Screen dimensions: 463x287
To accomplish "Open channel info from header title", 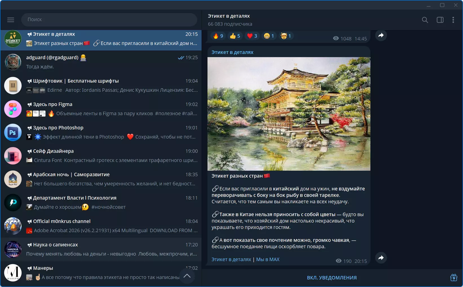I will coord(229,16).
